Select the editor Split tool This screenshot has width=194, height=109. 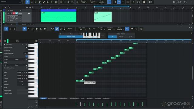28,29
